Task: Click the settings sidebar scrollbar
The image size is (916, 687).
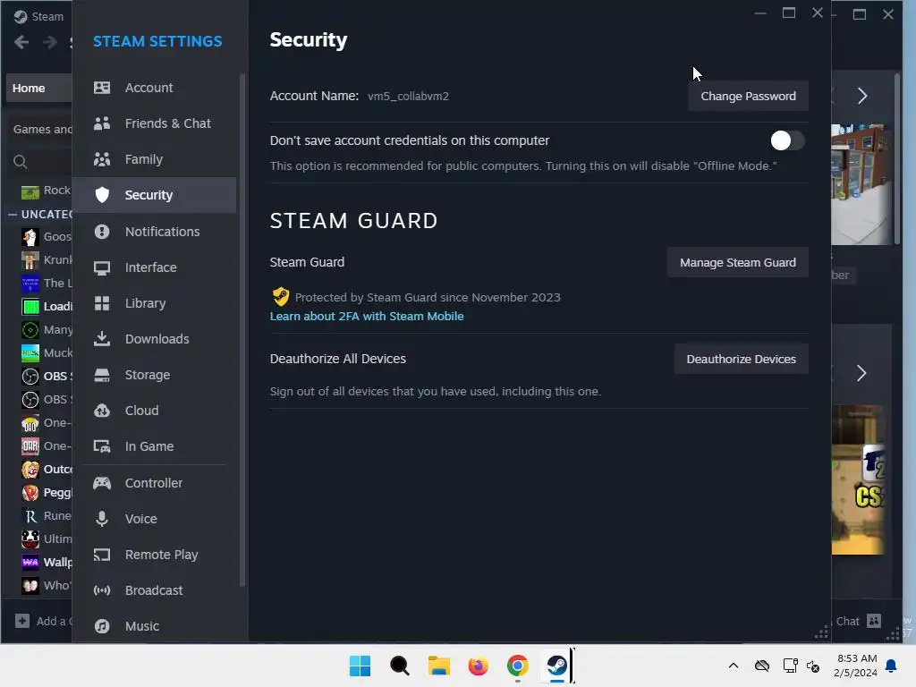Action: click(x=242, y=330)
